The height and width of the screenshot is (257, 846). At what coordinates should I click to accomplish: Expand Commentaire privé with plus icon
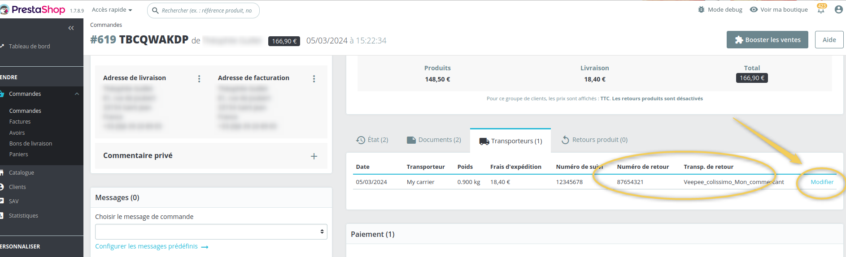[314, 156]
